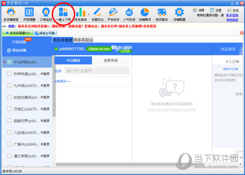Open 打码设置 with the NEW badge
This screenshot has height=175, width=245.
pyautogui.click(x=19, y=42)
